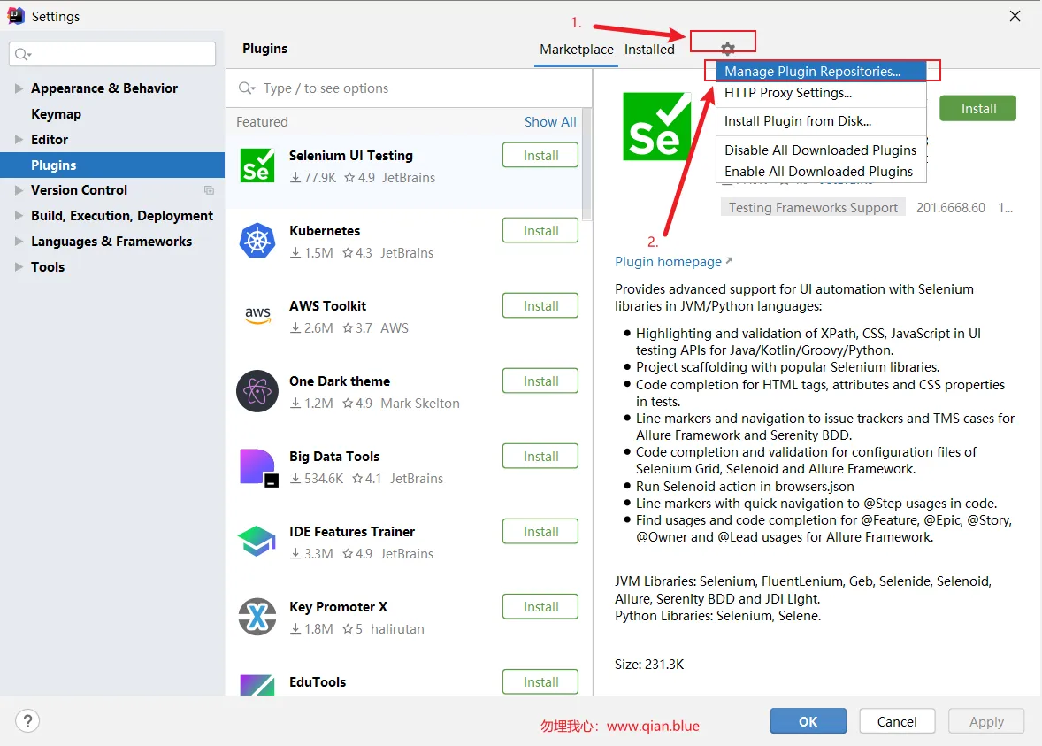Choose Enable All Downloaded Plugins
The width and height of the screenshot is (1042, 746).
pos(821,172)
